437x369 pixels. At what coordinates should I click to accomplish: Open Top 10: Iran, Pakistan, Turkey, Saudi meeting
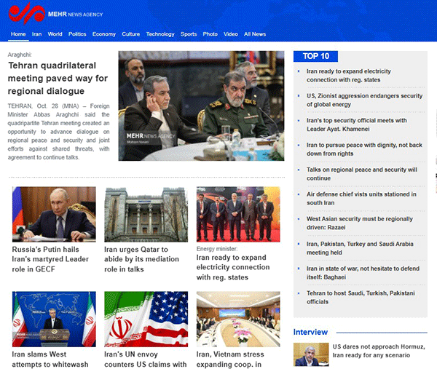click(360, 248)
